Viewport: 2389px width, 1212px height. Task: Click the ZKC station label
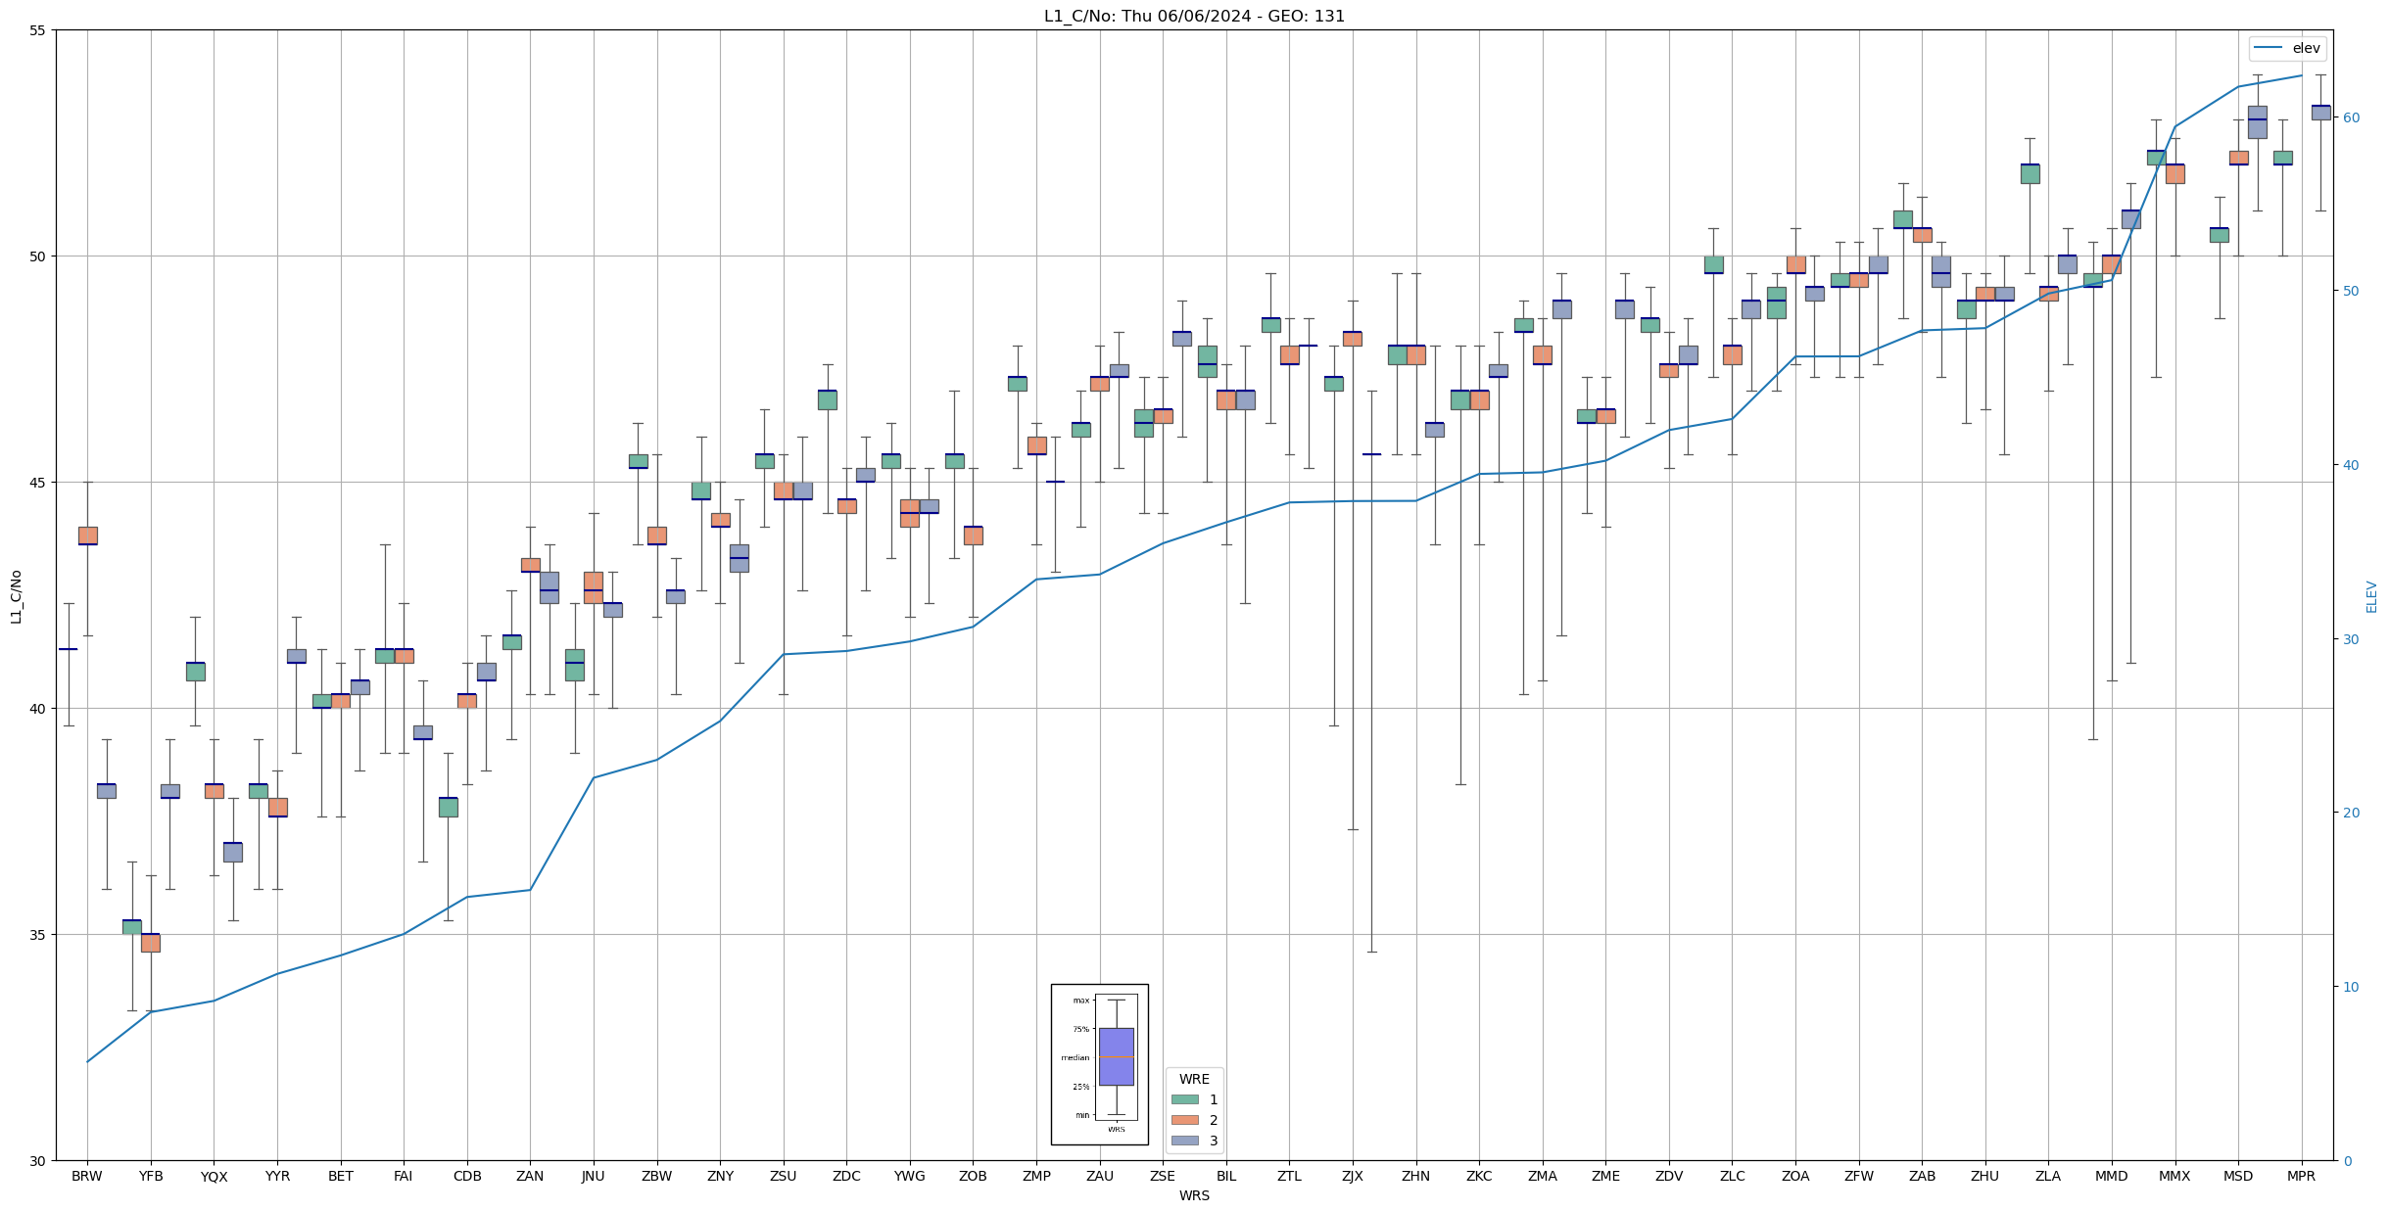1479,1176
